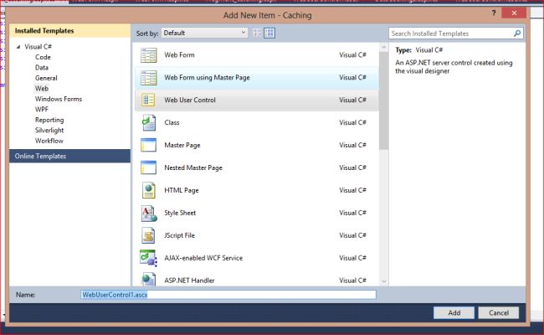Select the Web Form template icon
This screenshot has height=335, width=544.
148,55
